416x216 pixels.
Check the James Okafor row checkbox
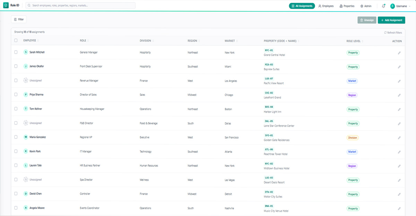(16, 66)
